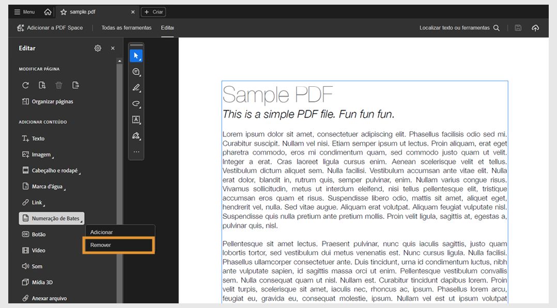Select the lasso tool
Screen dimensions: 557x308
(136, 104)
